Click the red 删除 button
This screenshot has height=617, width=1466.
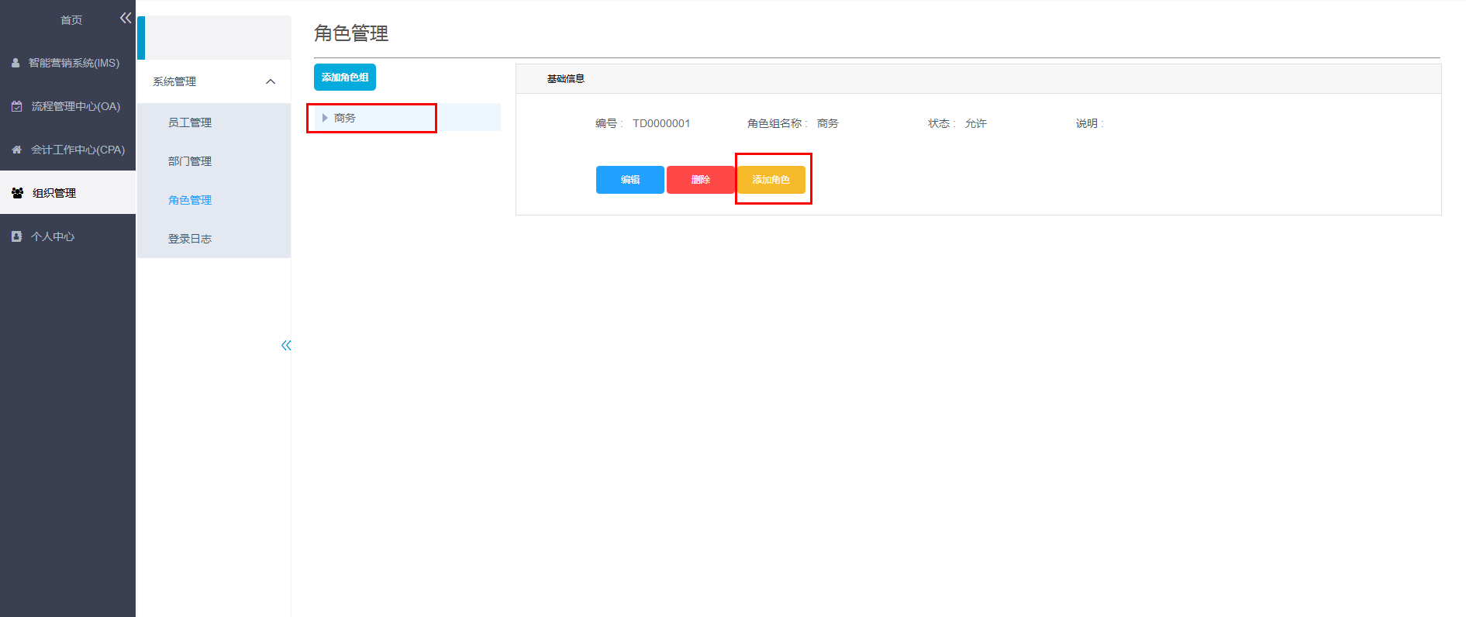(x=701, y=180)
